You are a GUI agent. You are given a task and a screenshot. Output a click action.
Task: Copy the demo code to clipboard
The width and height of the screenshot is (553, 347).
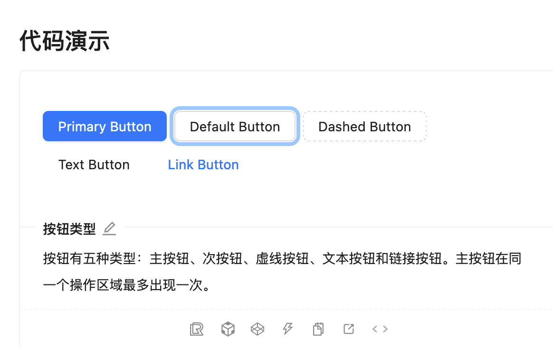(318, 329)
